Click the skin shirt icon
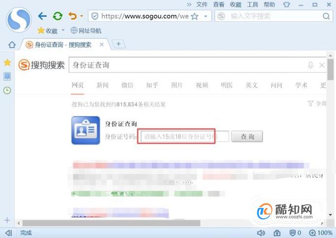Viewport: 336px width, 238px height. pyautogui.click(x=287, y=4)
